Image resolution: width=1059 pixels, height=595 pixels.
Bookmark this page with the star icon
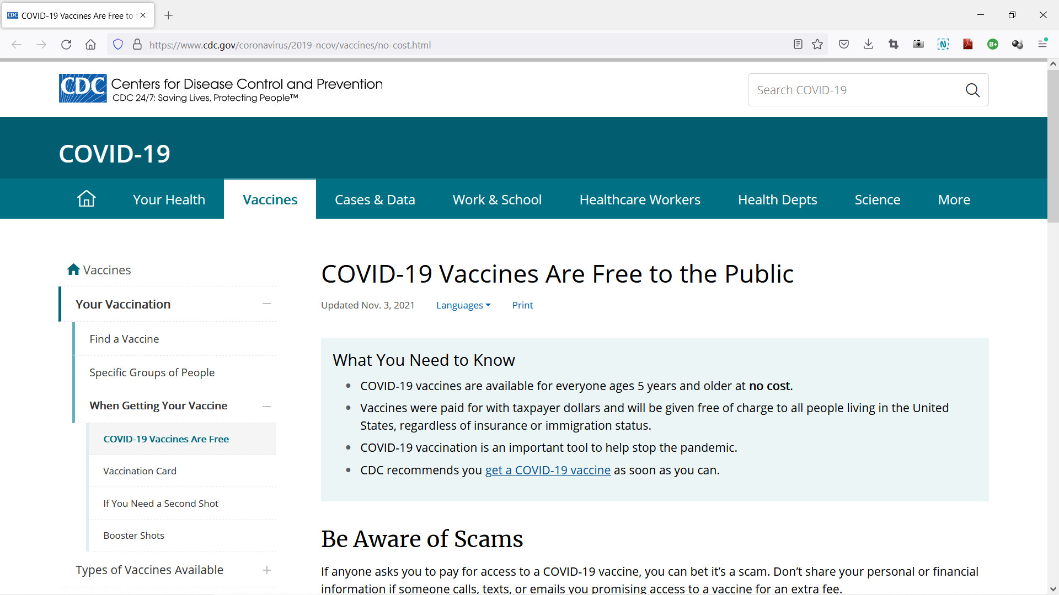tap(817, 45)
